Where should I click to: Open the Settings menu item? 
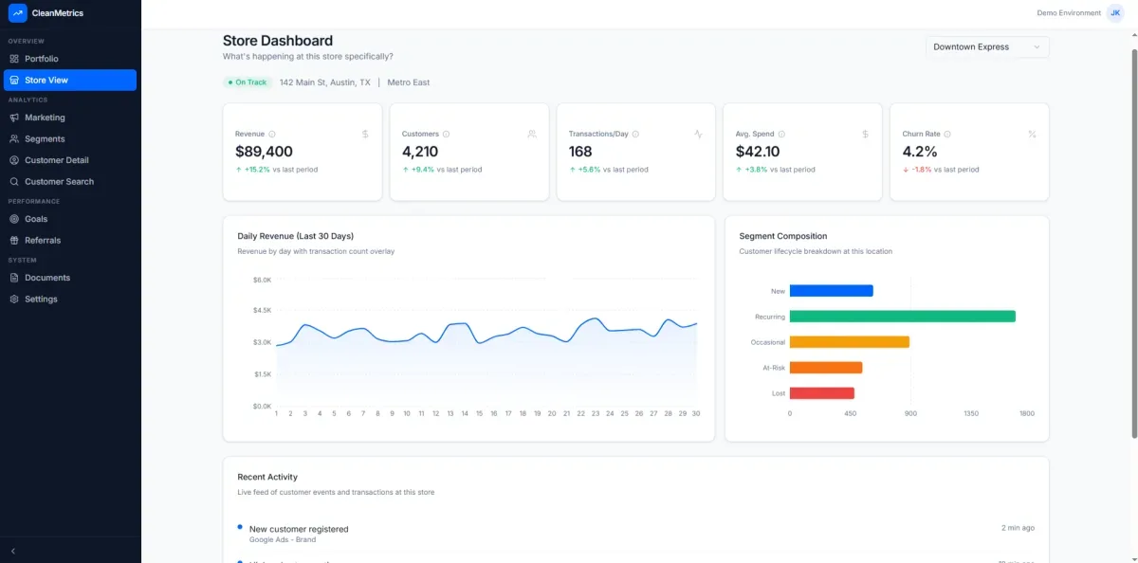point(17,299)
